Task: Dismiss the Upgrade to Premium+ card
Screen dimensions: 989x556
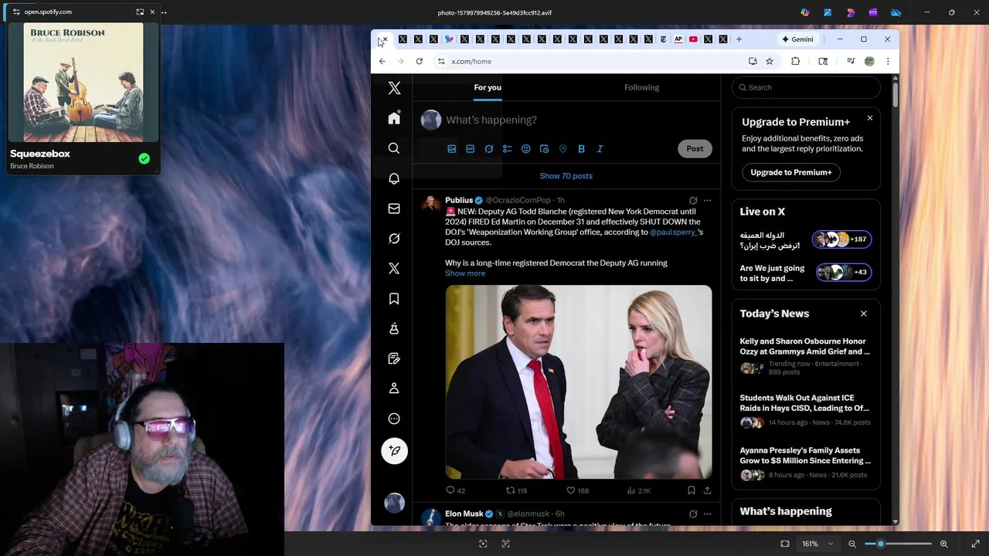Action: (x=870, y=118)
